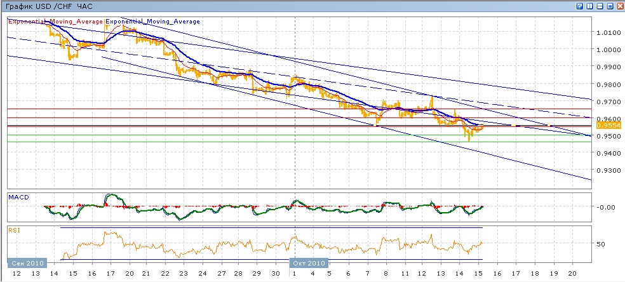Select the red Exponential_Moving_Average legend label

(x=55, y=22)
